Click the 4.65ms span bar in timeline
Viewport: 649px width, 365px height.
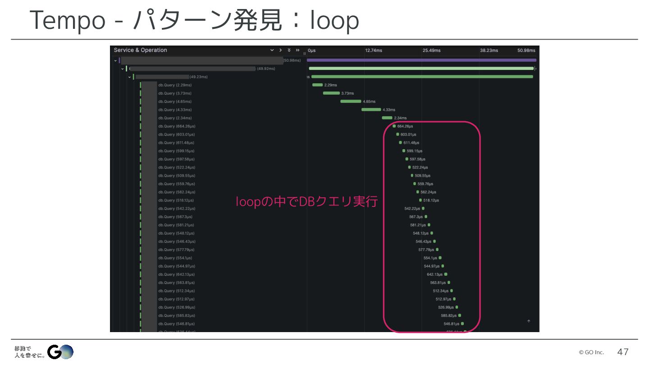(x=351, y=101)
